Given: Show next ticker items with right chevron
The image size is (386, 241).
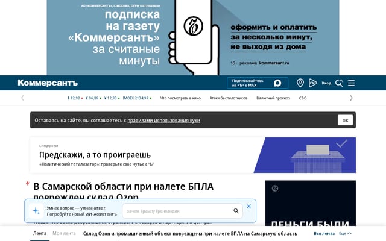Looking at the screenshot, I should click(351, 98).
